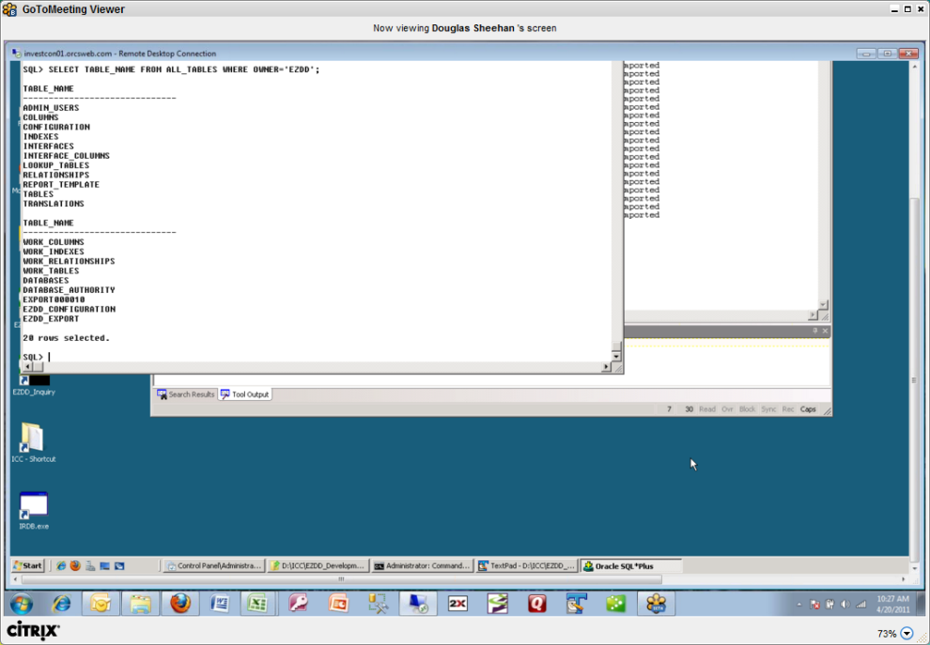The height and width of the screenshot is (645, 930).
Task: Expand the 73% zoom dropdown
Action: point(907,634)
